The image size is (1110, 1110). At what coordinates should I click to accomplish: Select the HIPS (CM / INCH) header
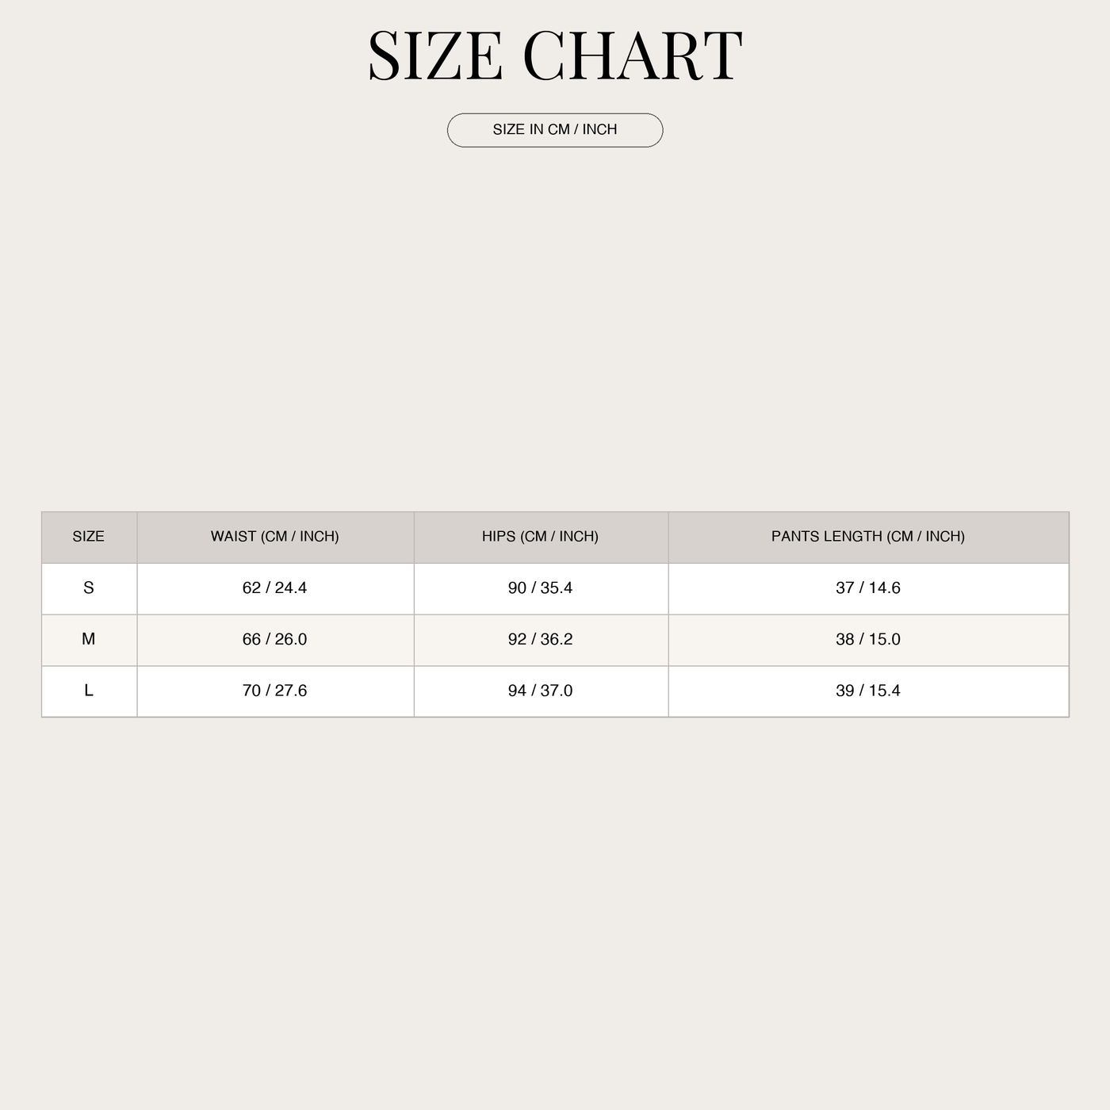click(x=540, y=537)
